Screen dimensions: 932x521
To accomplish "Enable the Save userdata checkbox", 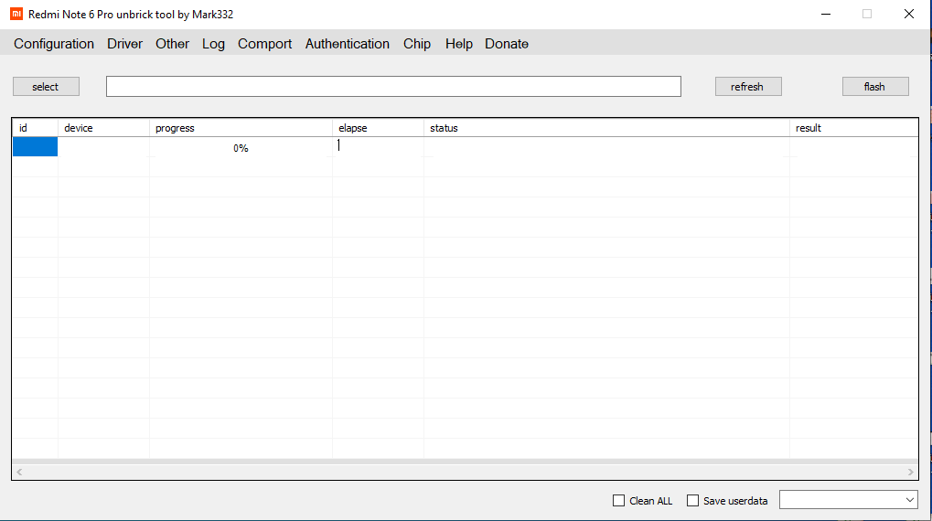I will [x=692, y=501].
